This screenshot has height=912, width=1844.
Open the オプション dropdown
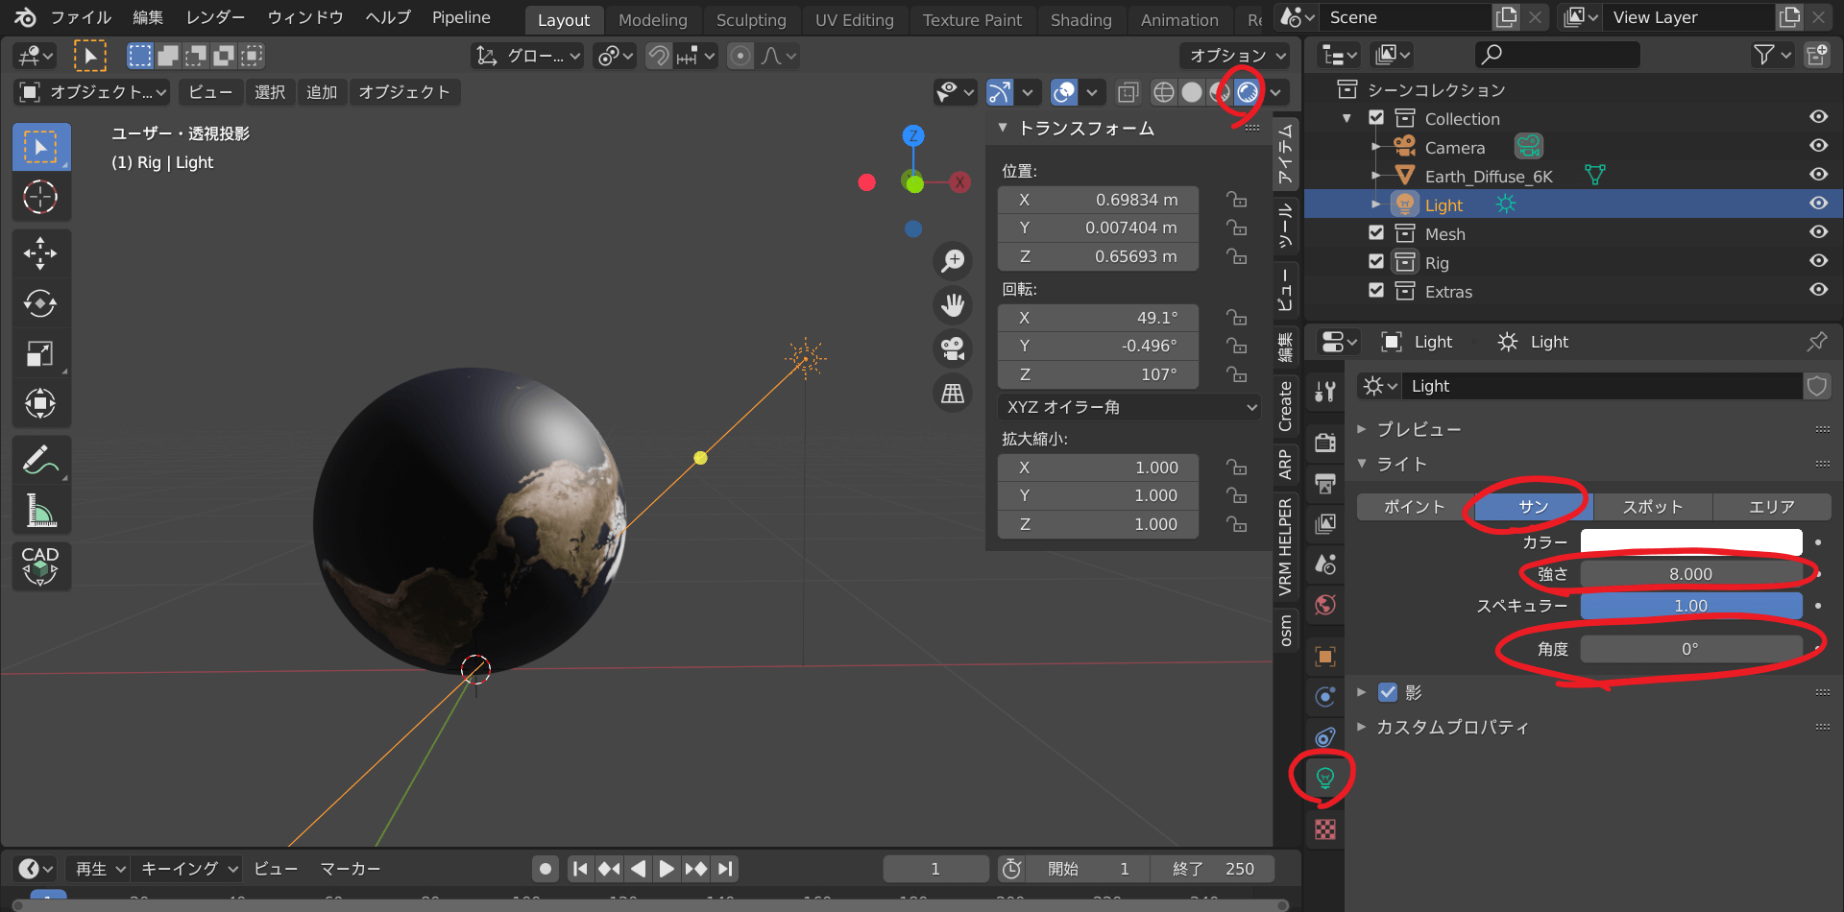pyautogui.click(x=1236, y=56)
